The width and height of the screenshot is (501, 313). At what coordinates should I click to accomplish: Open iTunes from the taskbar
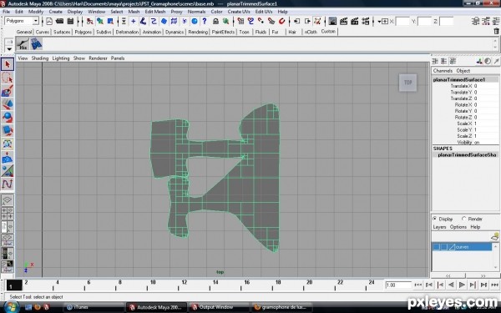(94, 307)
